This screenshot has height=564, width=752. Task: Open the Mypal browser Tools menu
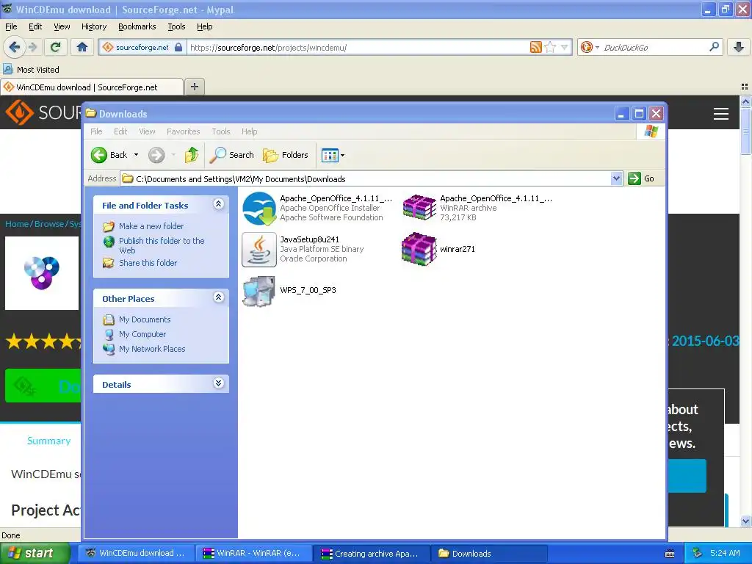[176, 27]
